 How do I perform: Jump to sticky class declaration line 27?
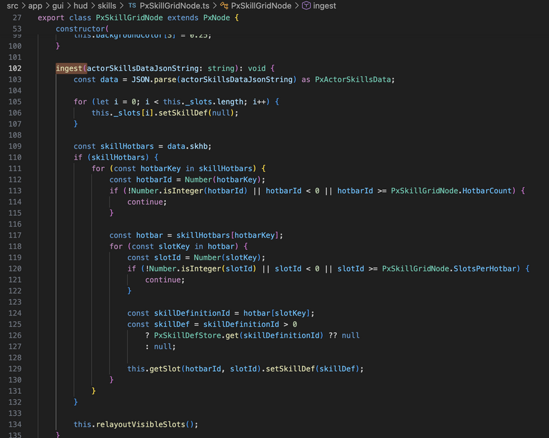137,17
